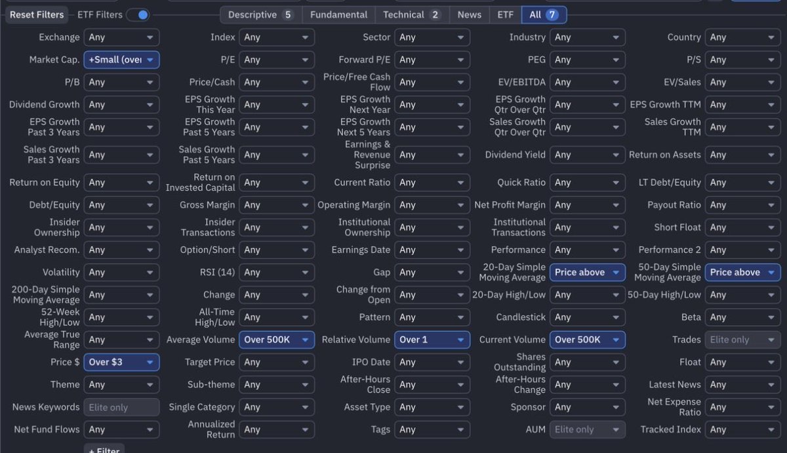Change the Average Volume Over 500K filter

[x=277, y=340]
